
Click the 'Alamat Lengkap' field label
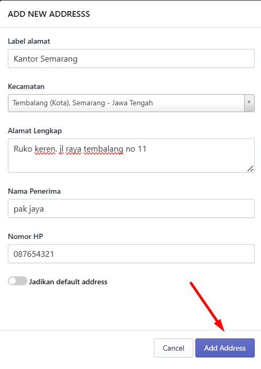tap(35, 131)
